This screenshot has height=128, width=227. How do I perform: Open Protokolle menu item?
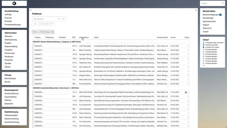[9, 60]
